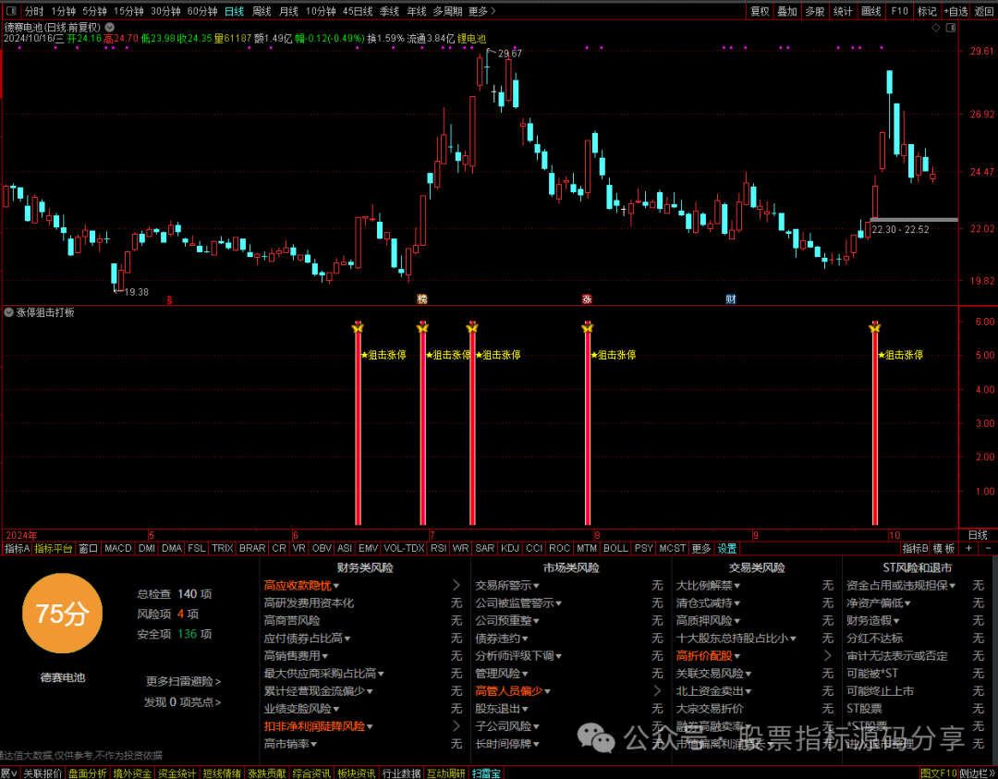Open the 发现 0 项亮点 link
The width and height of the screenshot is (998, 779).
click(182, 702)
